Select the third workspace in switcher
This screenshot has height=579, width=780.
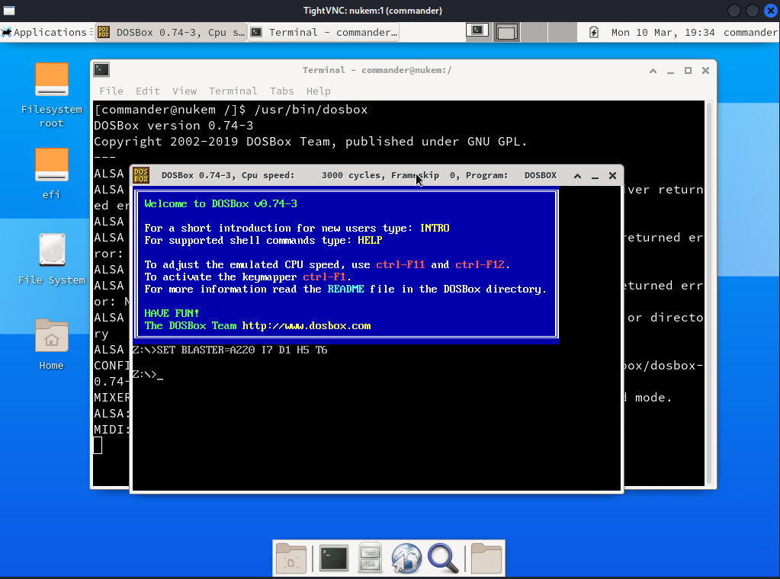[x=534, y=32]
